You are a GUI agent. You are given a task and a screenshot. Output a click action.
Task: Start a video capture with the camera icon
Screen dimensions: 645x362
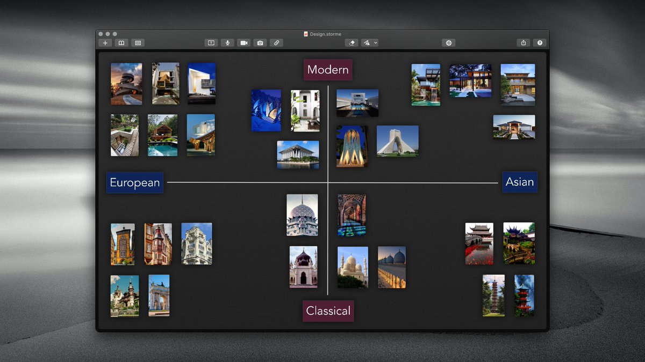coord(243,42)
